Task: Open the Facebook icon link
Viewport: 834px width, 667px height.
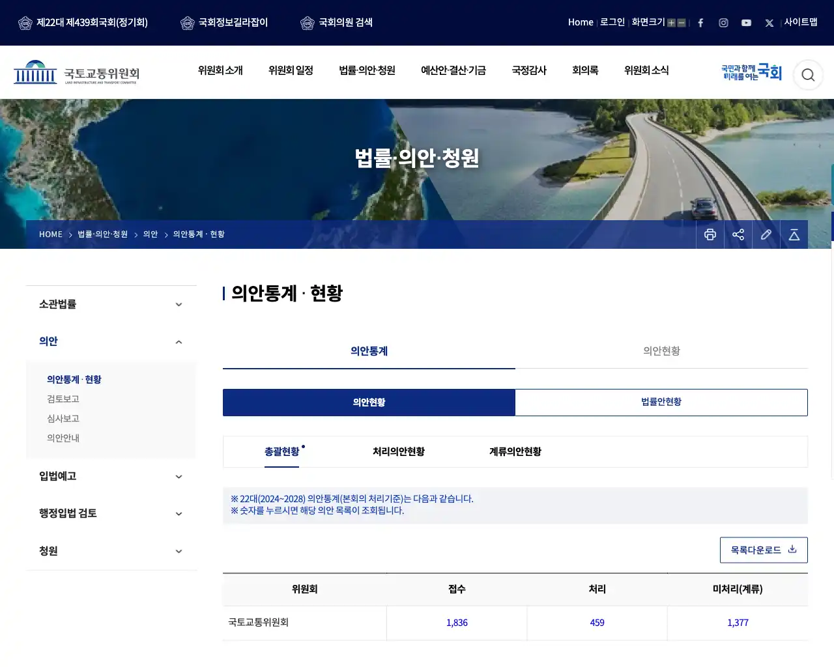Action: (700, 23)
